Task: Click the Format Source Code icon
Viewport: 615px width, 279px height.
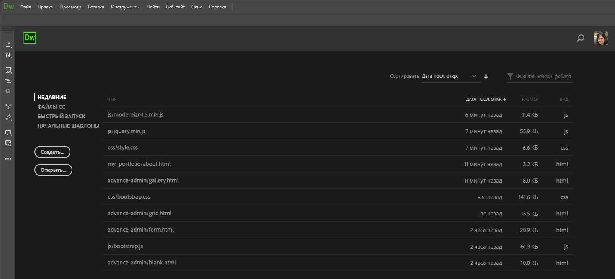Action: (x=8, y=117)
